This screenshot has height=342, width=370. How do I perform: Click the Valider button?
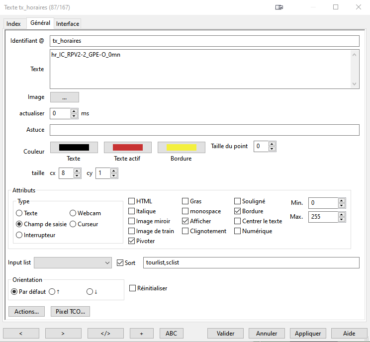coord(225,333)
